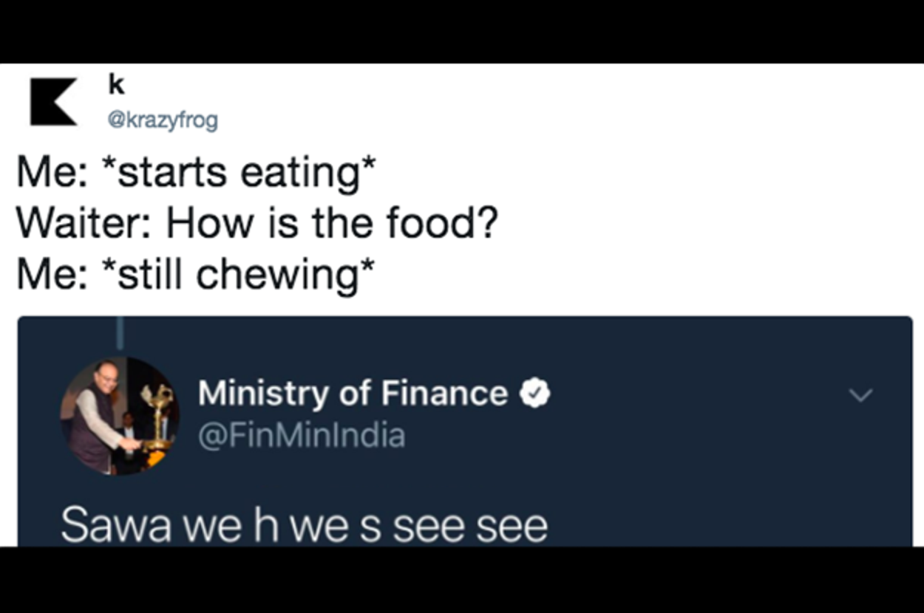
Task: Click the "How is the food?" question text
Action: [332, 223]
